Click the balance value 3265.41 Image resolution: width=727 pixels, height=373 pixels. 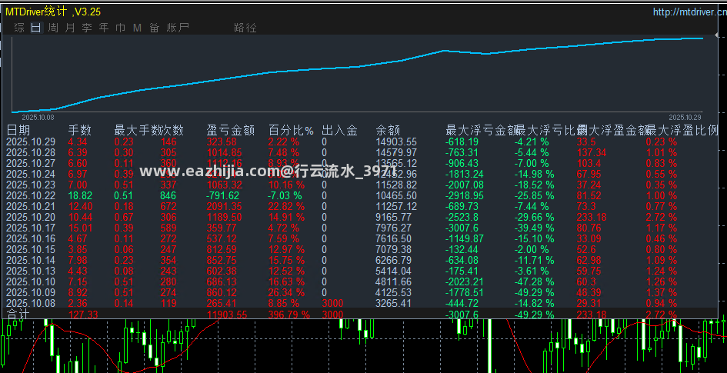pyautogui.click(x=394, y=304)
